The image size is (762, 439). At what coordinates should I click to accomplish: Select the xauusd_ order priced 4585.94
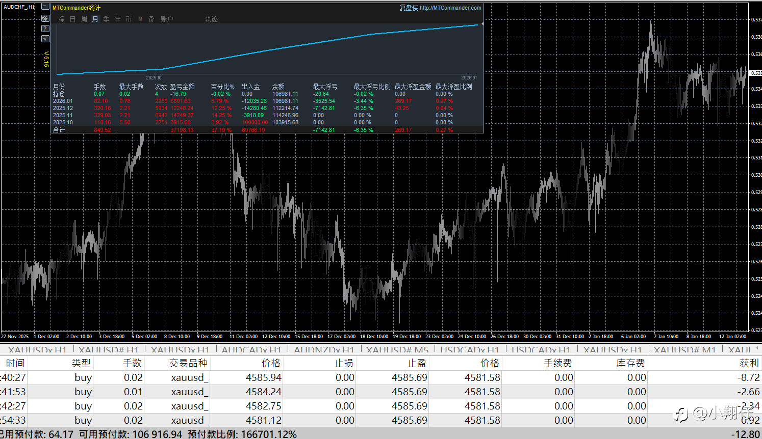pos(189,377)
